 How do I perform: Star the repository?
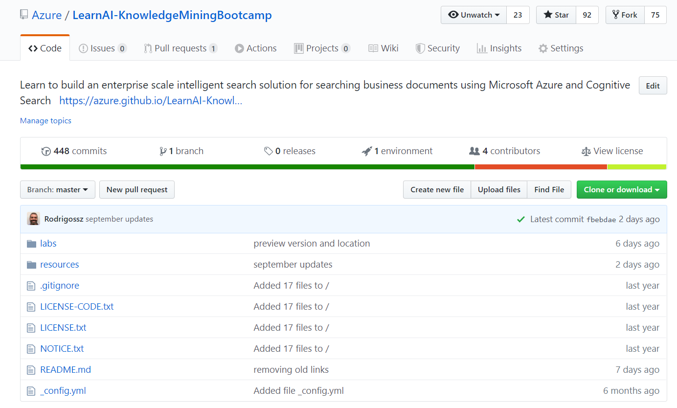coord(556,15)
